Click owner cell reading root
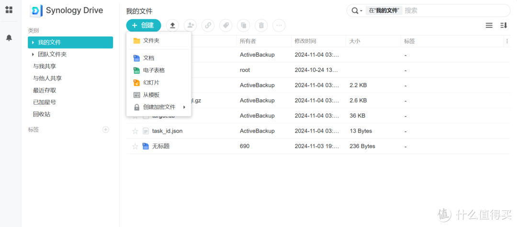The image size is (517, 227). (x=245, y=70)
